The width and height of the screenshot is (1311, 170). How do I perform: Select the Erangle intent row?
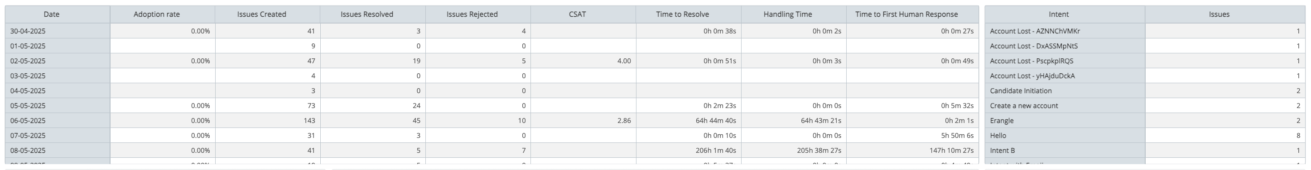tap(1145, 121)
